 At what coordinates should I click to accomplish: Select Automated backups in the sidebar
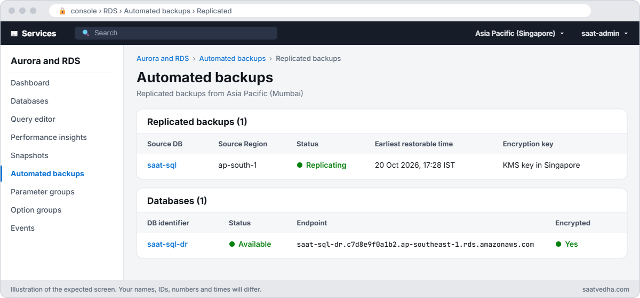pos(47,174)
